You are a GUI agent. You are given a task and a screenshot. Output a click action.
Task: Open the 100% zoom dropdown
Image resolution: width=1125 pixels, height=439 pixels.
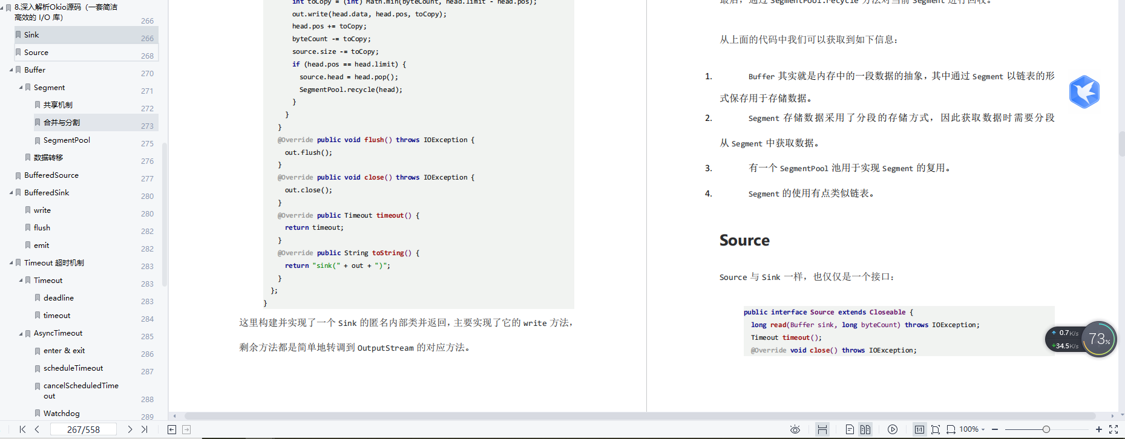point(972,429)
